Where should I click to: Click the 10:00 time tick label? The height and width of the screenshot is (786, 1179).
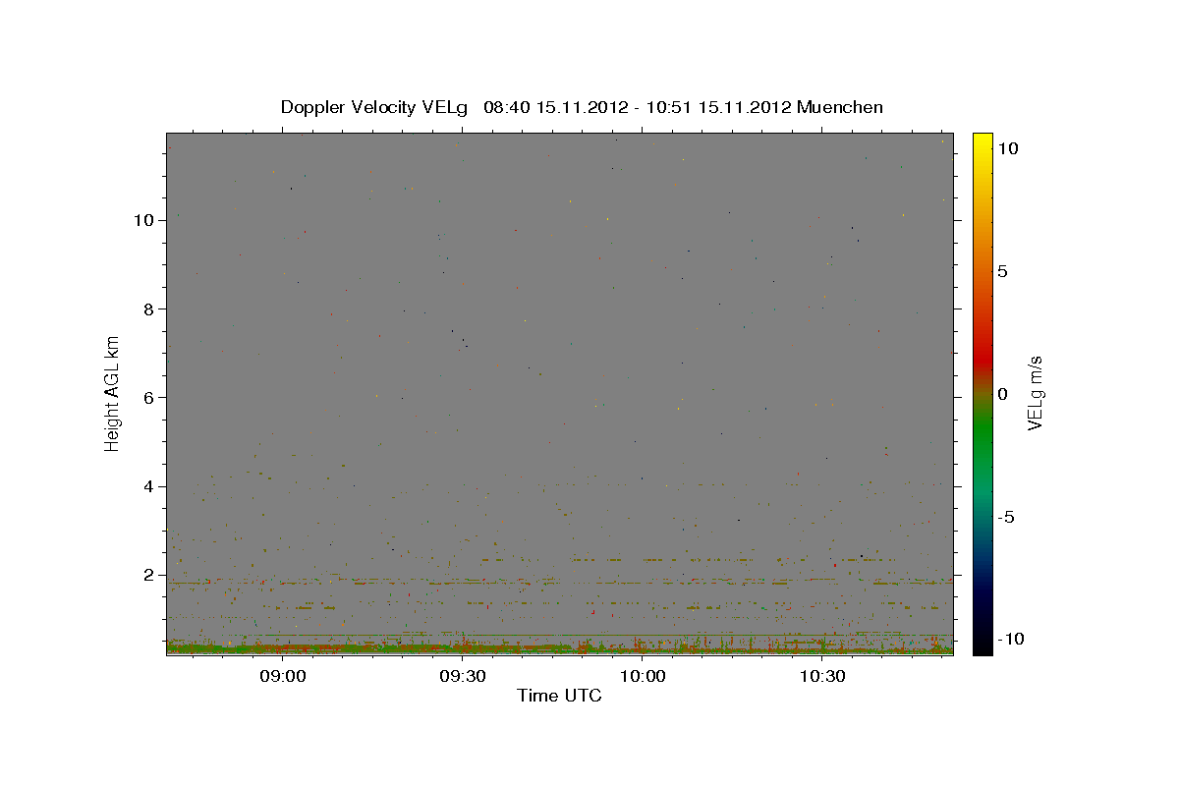pyautogui.click(x=643, y=676)
